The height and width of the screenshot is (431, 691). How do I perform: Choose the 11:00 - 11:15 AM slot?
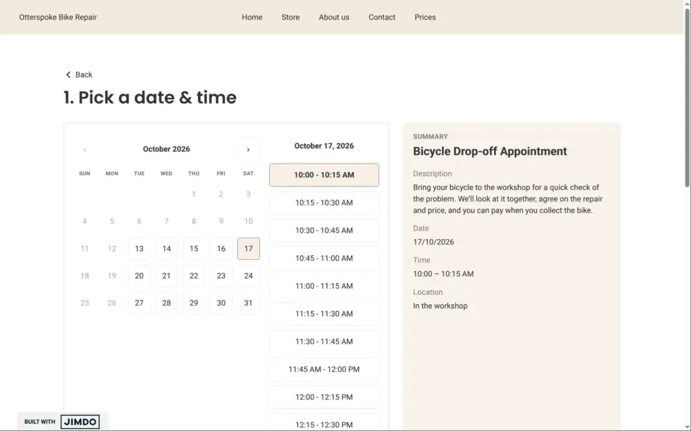click(324, 286)
